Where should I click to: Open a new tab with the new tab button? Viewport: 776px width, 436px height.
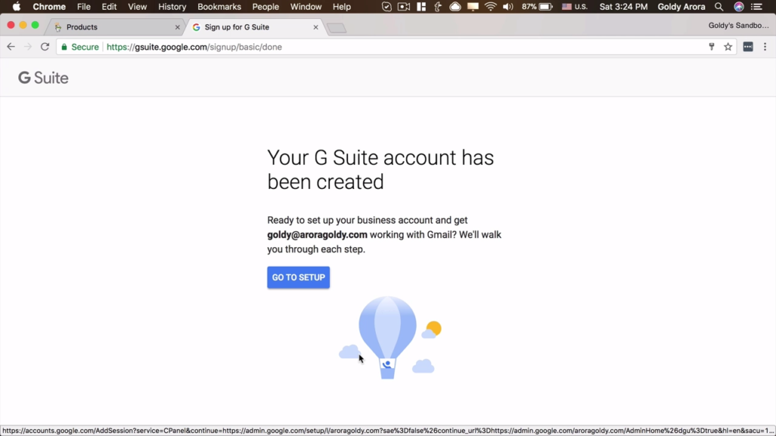[337, 28]
